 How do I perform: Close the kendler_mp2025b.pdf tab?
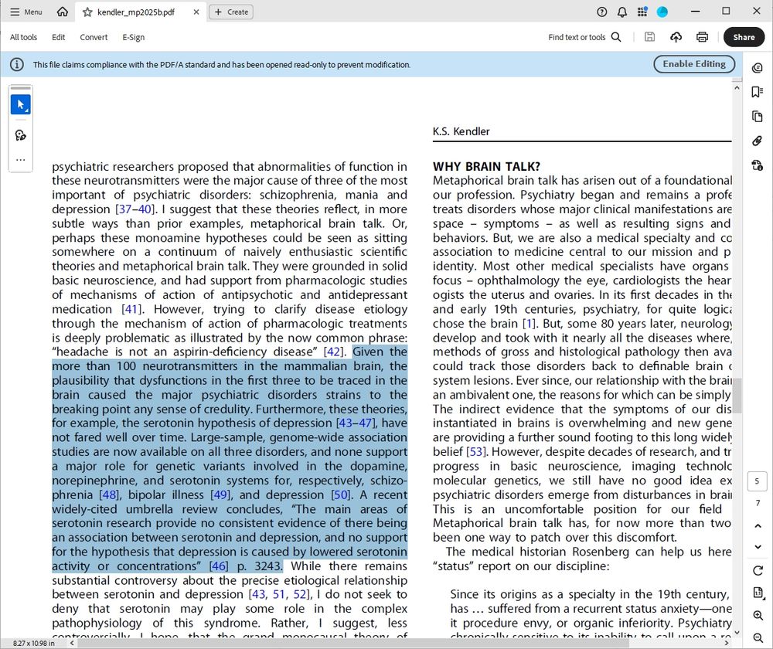click(196, 12)
